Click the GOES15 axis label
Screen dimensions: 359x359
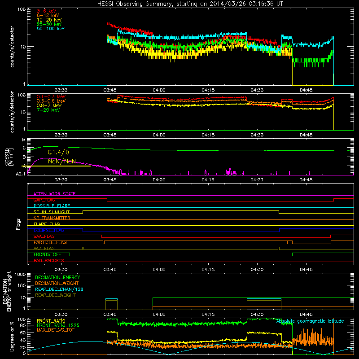7,157
